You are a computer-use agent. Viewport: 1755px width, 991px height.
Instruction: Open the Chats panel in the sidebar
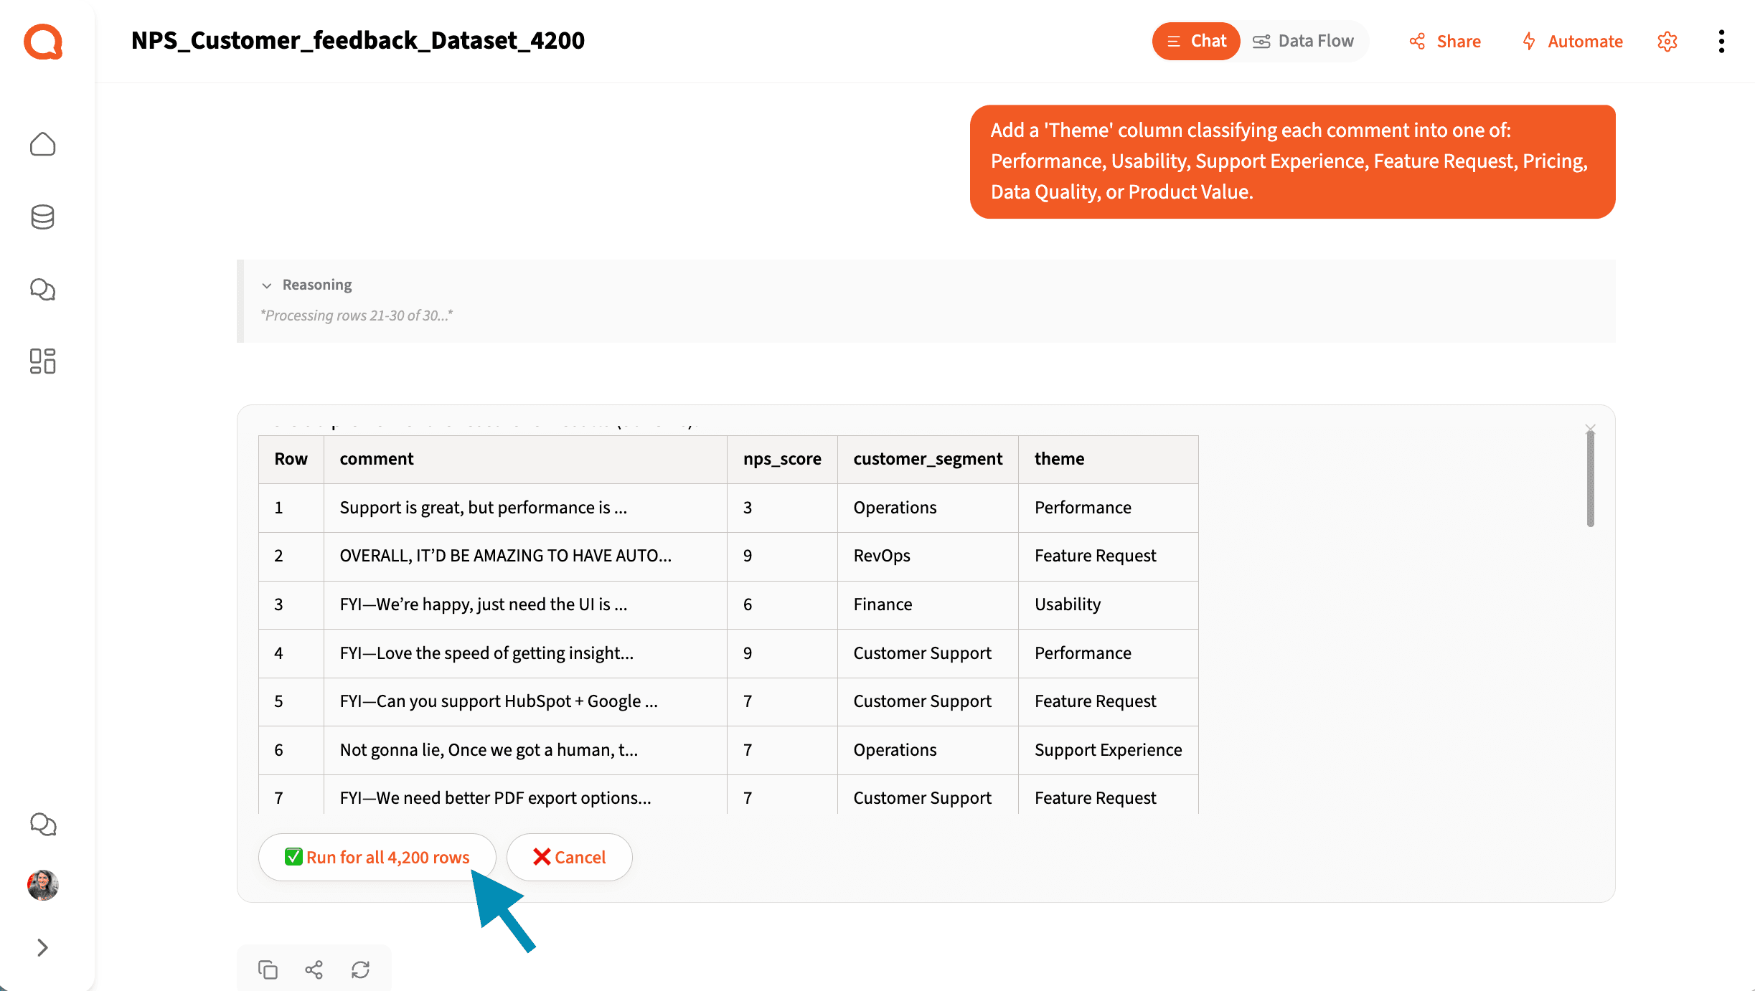coord(42,290)
